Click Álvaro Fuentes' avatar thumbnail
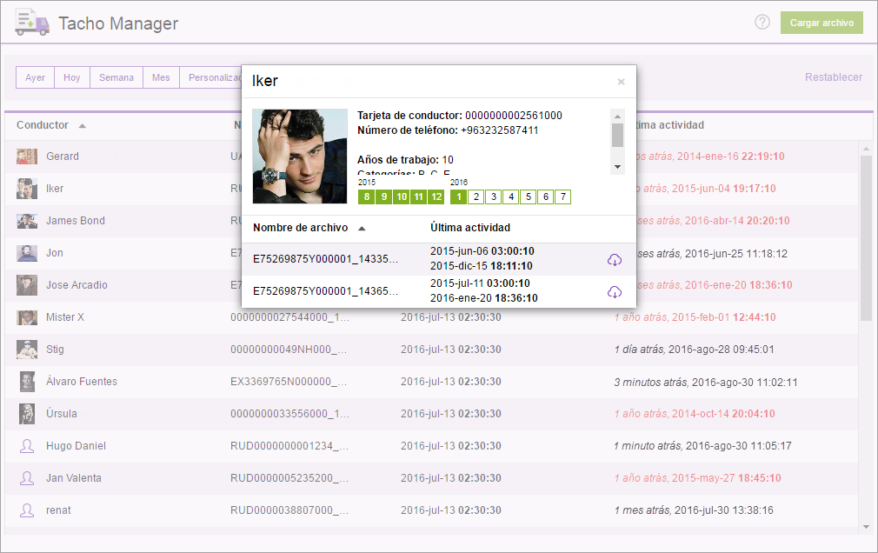The width and height of the screenshot is (878, 553). pyautogui.click(x=27, y=382)
